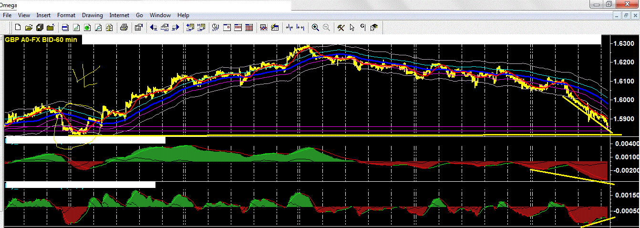Viewport: 640px width, 228px height.
Task: Click the Zoom Out magnifier icon
Action: click(327, 28)
